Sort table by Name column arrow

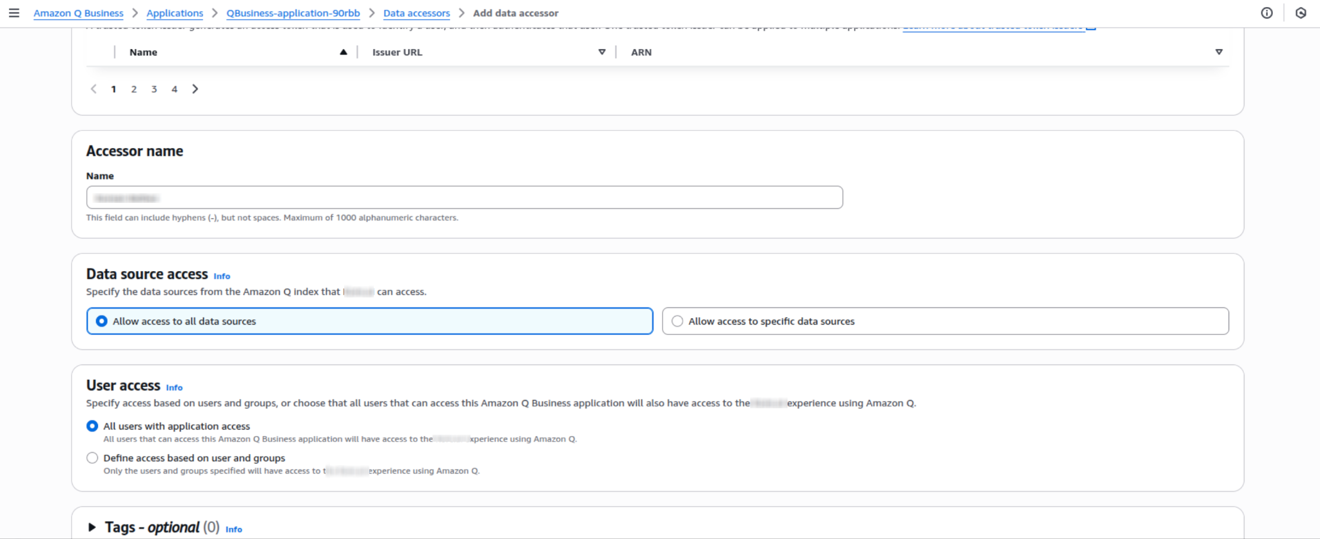344,52
